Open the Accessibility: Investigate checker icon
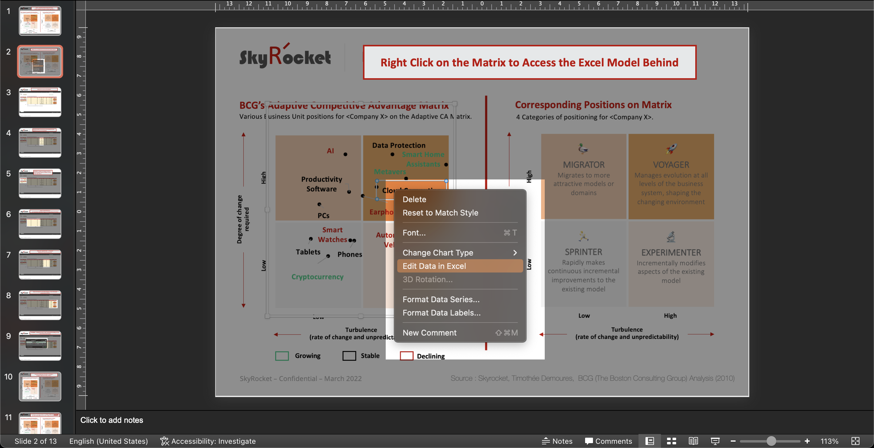The image size is (874, 448). coord(164,441)
